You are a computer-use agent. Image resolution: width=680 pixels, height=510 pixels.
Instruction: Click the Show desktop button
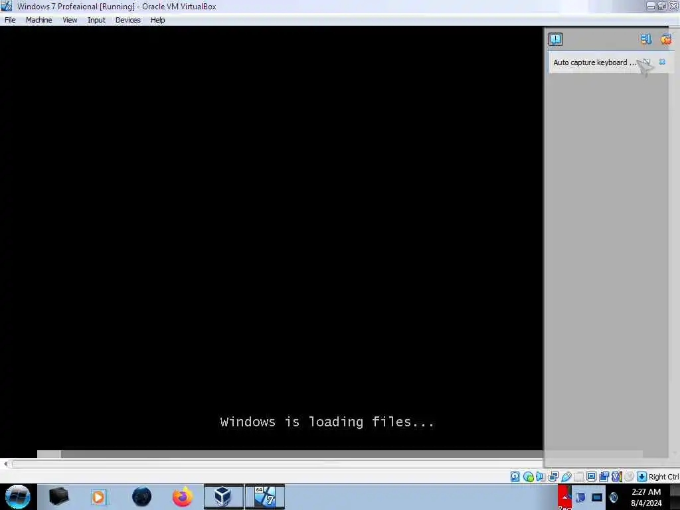(x=675, y=497)
